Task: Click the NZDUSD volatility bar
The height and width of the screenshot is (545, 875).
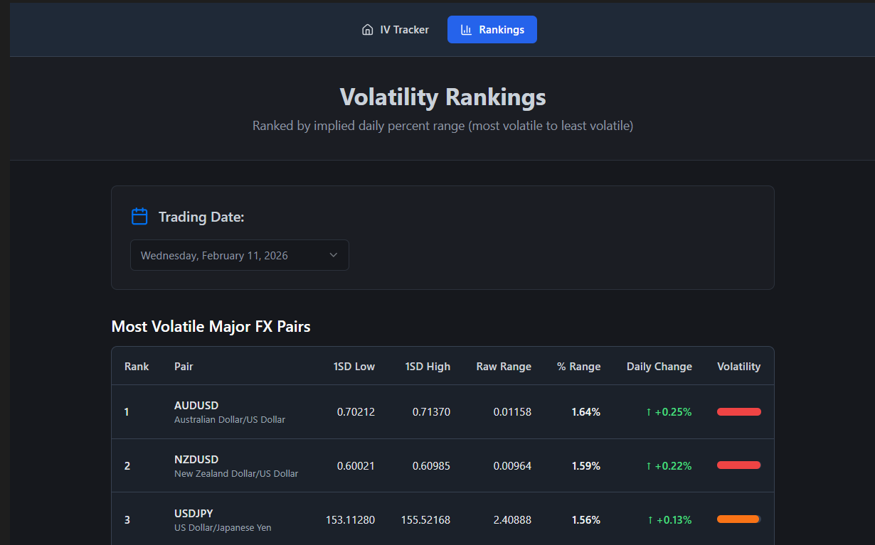Action: [738, 465]
